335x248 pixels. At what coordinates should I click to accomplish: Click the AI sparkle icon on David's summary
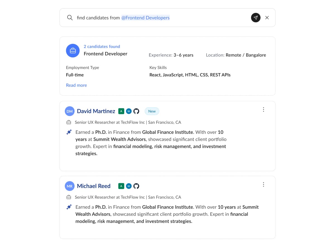pyautogui.click(x=69, y=132)
